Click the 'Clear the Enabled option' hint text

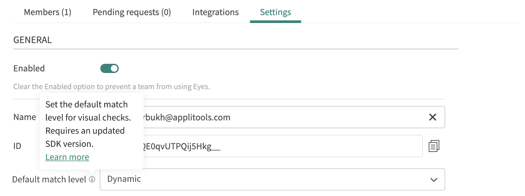(x=111, y=86)
